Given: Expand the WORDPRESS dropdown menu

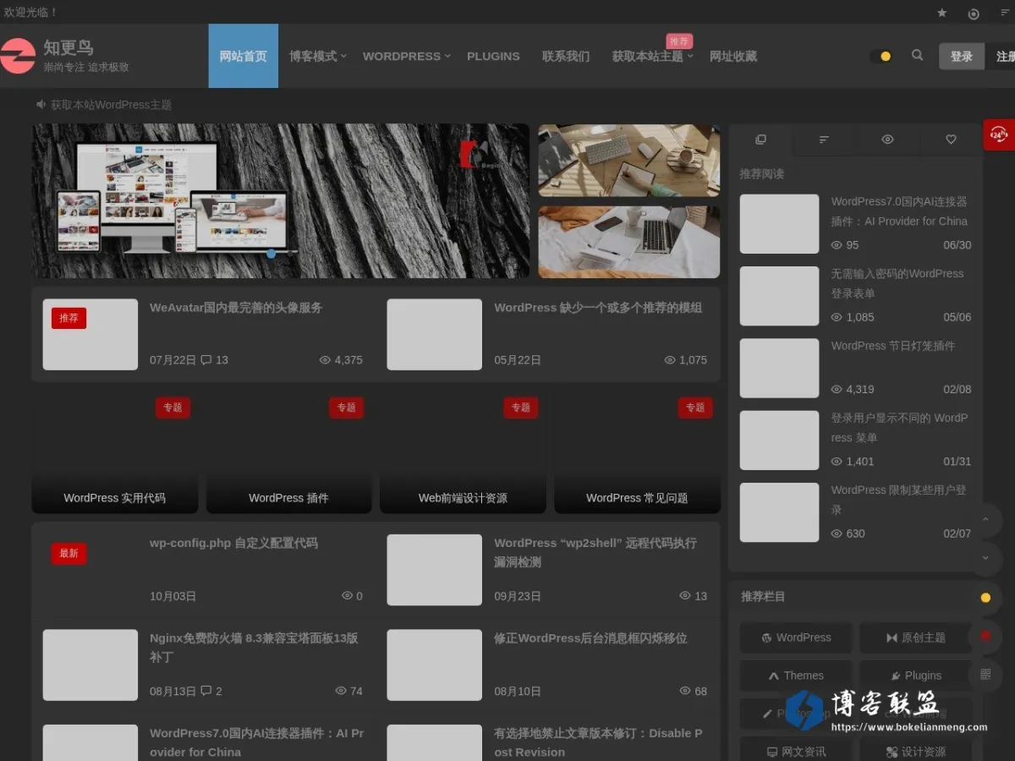Looking at the screenshot, I should click(407, 56).
